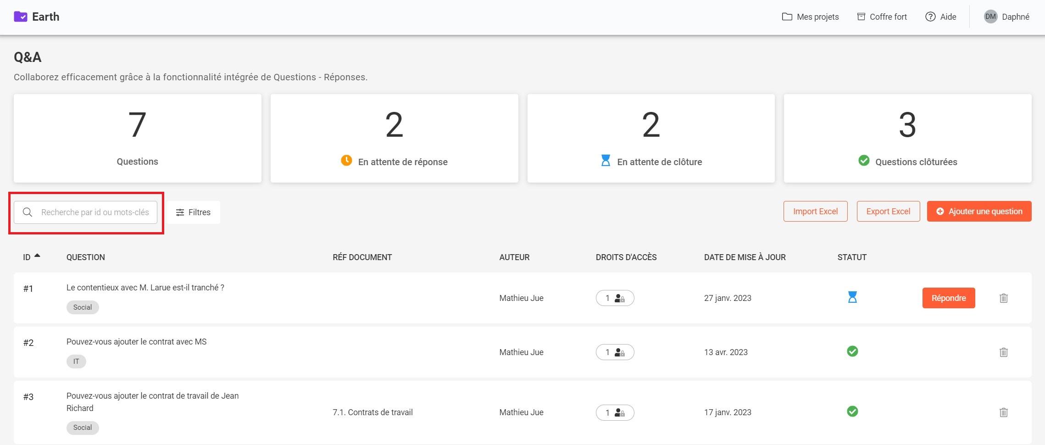Open access rights badge for question #2
This screenshot has width=1045, height=445.
pyautogui.click(x=615, y=352)
